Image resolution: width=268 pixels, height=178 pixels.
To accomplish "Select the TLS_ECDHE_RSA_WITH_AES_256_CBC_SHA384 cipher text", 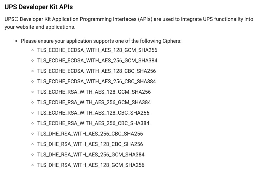I will point(93,123).
